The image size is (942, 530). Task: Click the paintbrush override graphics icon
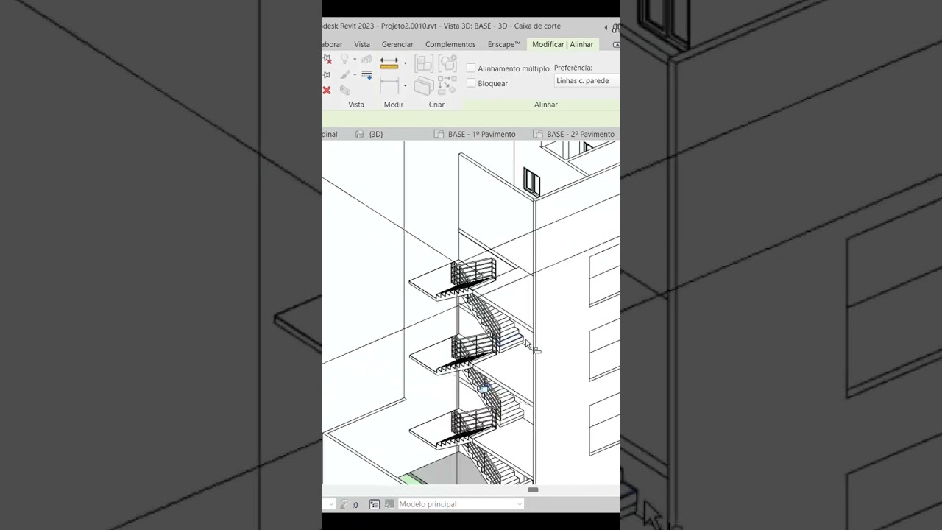click(345, 74)
